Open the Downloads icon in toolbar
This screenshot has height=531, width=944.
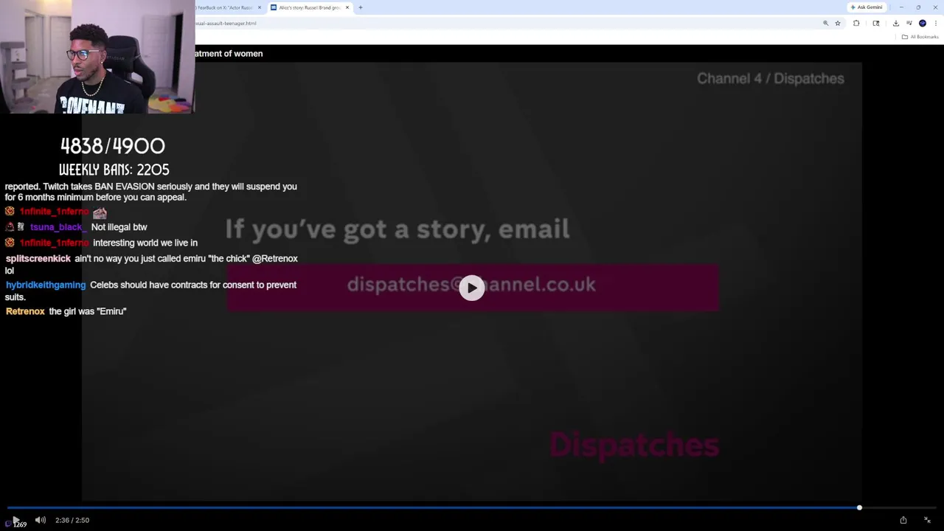coord(896,23)
